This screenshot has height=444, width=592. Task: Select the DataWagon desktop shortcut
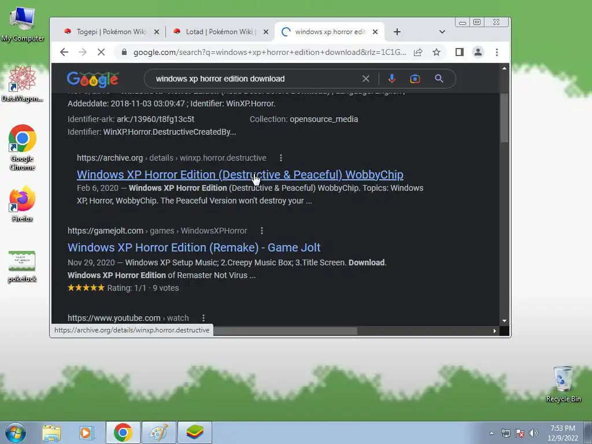(x=23, y=84)
